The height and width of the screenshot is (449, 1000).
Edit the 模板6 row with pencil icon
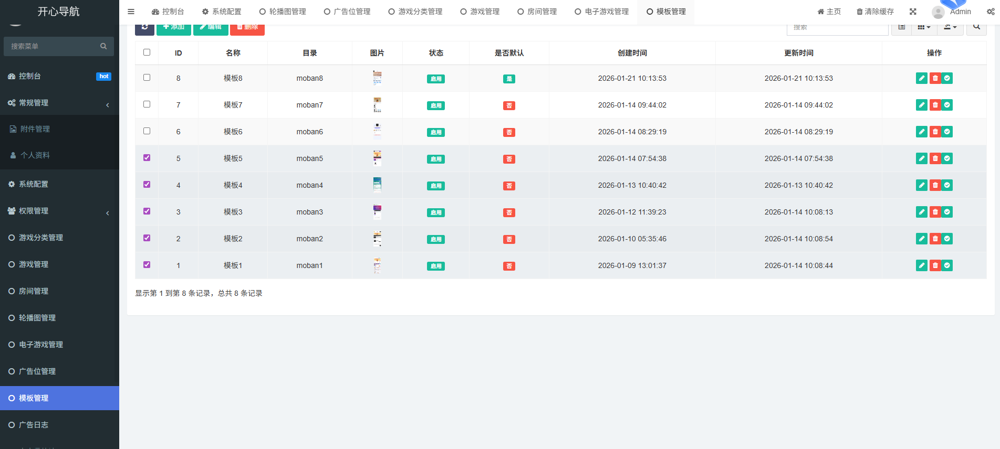click(x=922, y=132)
